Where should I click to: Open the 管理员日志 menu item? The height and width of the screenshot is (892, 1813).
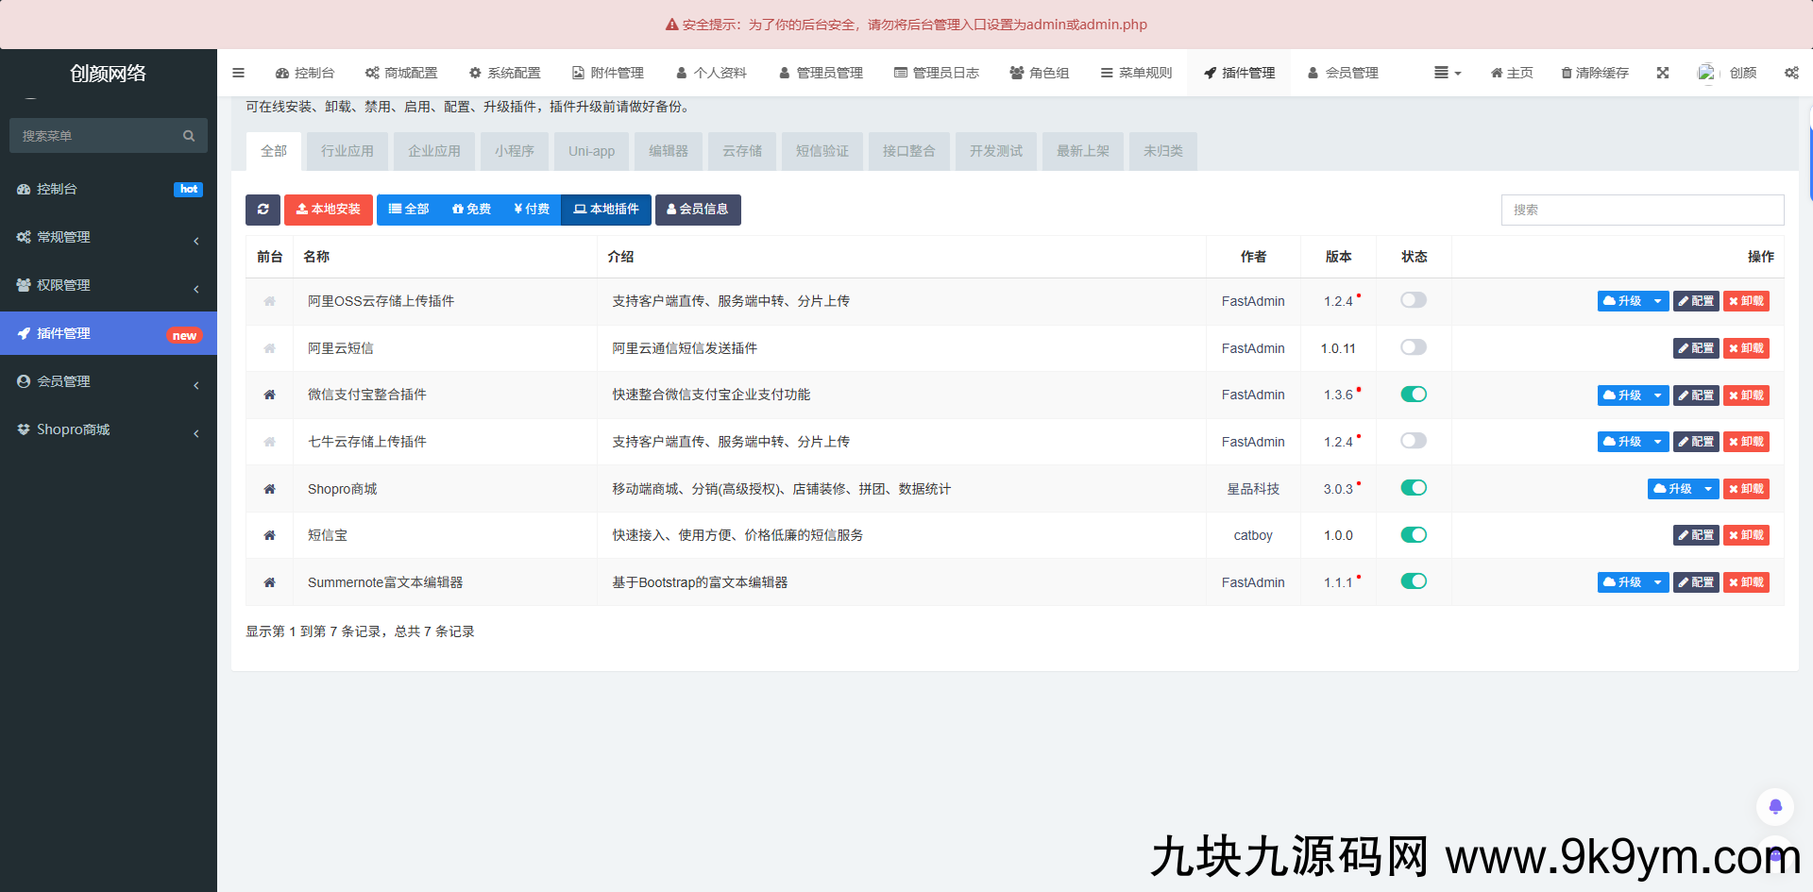click(937, 73)
